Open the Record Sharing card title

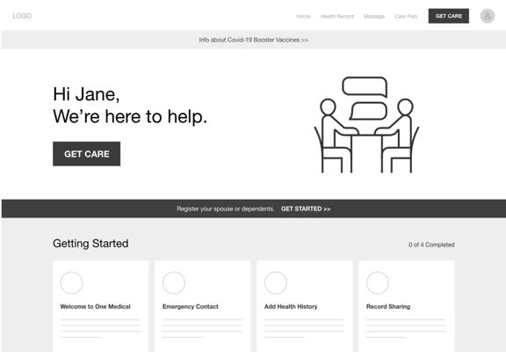[x=388, y=306]
